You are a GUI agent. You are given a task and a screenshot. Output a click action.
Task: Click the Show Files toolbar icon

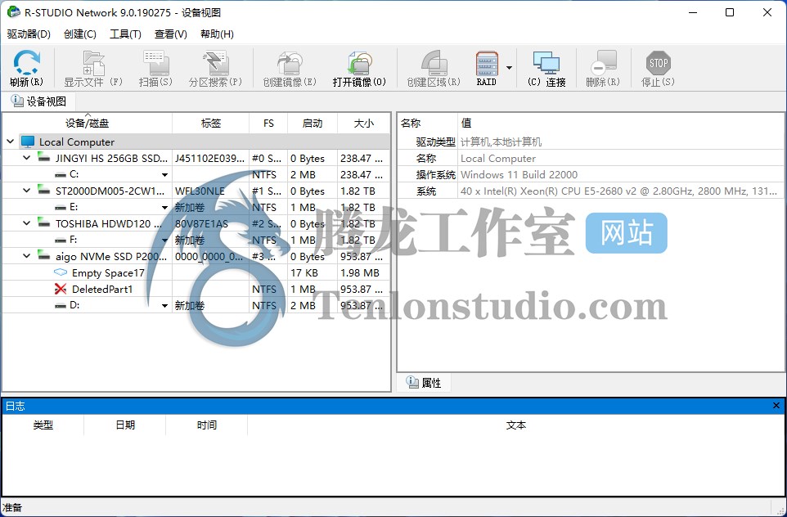(93, 68)
